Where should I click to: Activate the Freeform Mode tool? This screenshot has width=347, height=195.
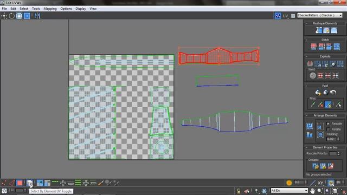click(x=27, y=16)
